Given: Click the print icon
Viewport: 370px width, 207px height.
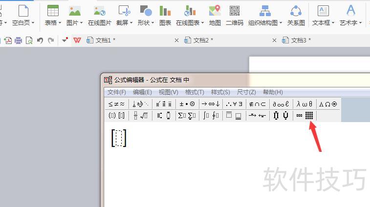Looking at the screenshot, I should [x=18, y=41].
